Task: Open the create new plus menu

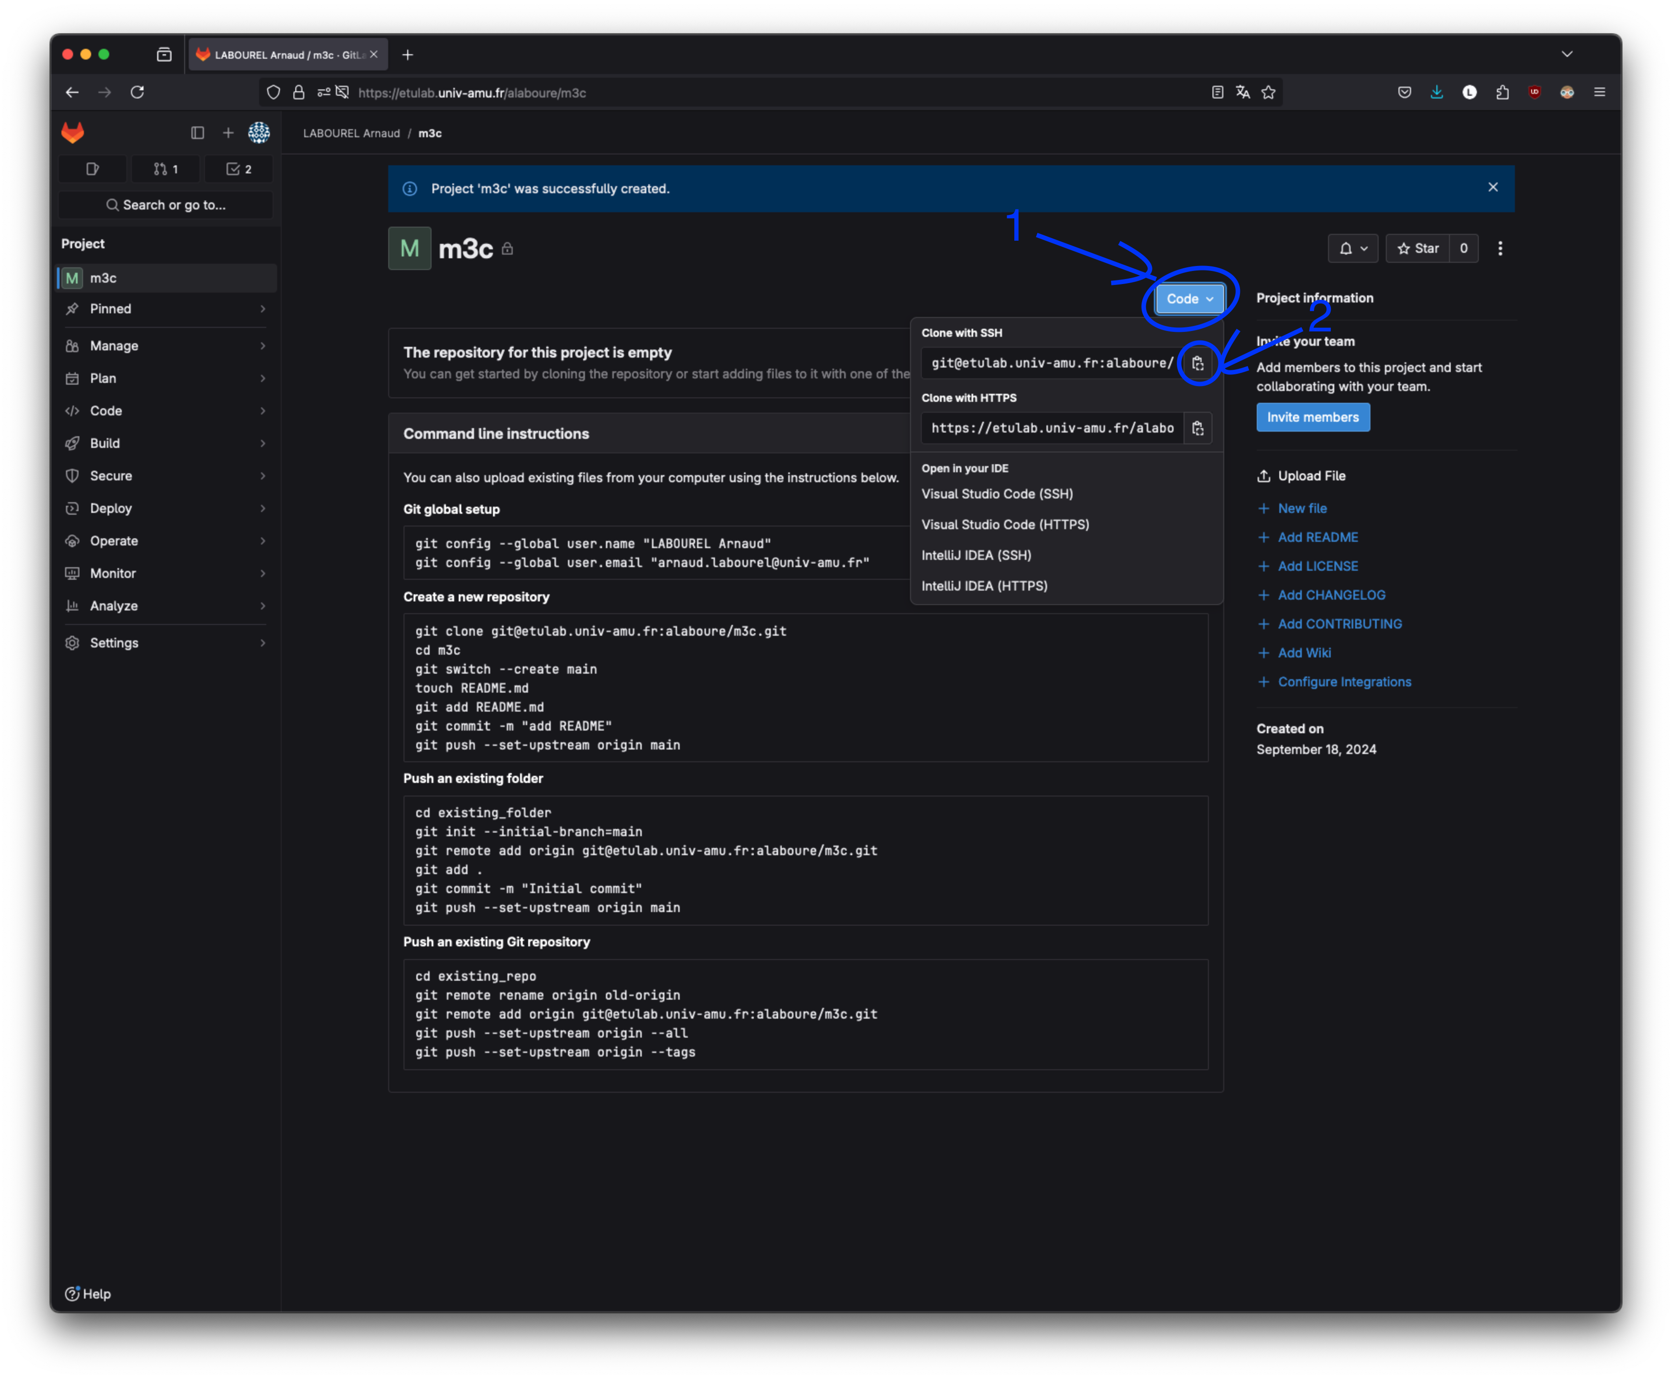Action: coord(228,133)
